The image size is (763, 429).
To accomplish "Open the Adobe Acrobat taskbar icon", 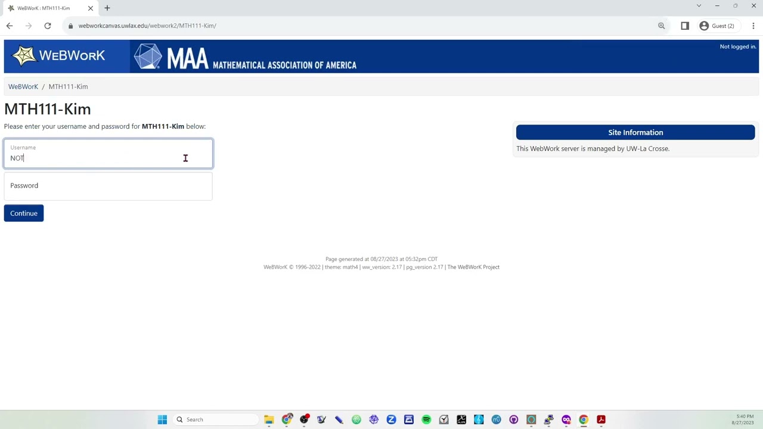I will (x=601, y=419).
